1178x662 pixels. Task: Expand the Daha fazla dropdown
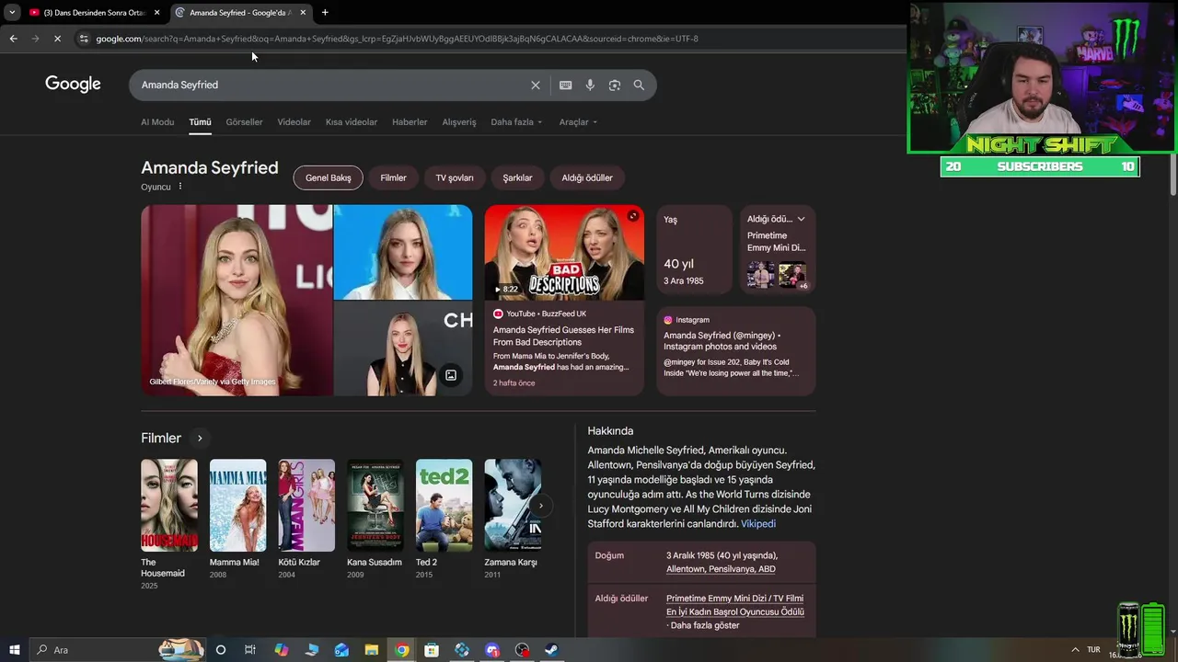(516, 121)
